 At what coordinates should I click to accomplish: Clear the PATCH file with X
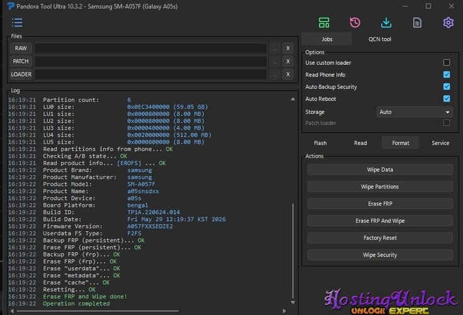[288, 61]
